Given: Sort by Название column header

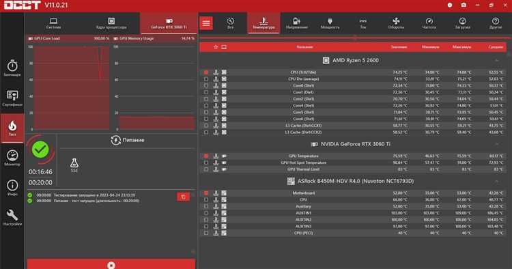Looking at the screenshot, I should (x=304, y=47).
